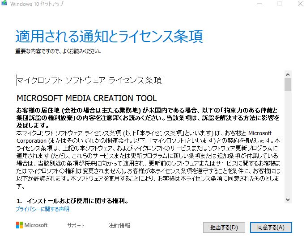Image resolution: width=306 pixels, height=240 pixels.
Task: Click the Windows 10 setup title bar icon
Action: pyautogui.click(x=4, y=3)
